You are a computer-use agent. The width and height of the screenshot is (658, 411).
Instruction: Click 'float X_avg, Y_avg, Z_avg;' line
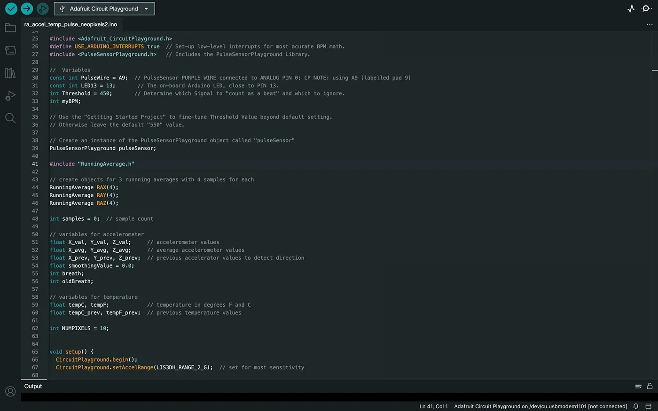click(90, 250)
